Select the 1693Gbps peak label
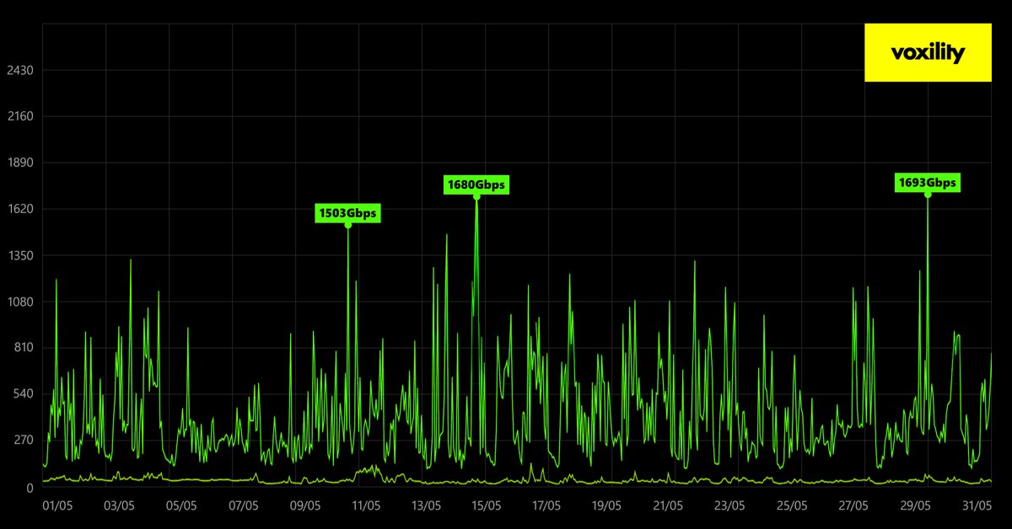Screen dimensions: 1012x529 pos(928,183)
